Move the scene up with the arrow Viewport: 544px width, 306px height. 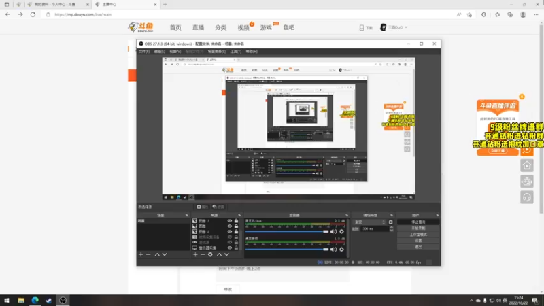[157, 254]
